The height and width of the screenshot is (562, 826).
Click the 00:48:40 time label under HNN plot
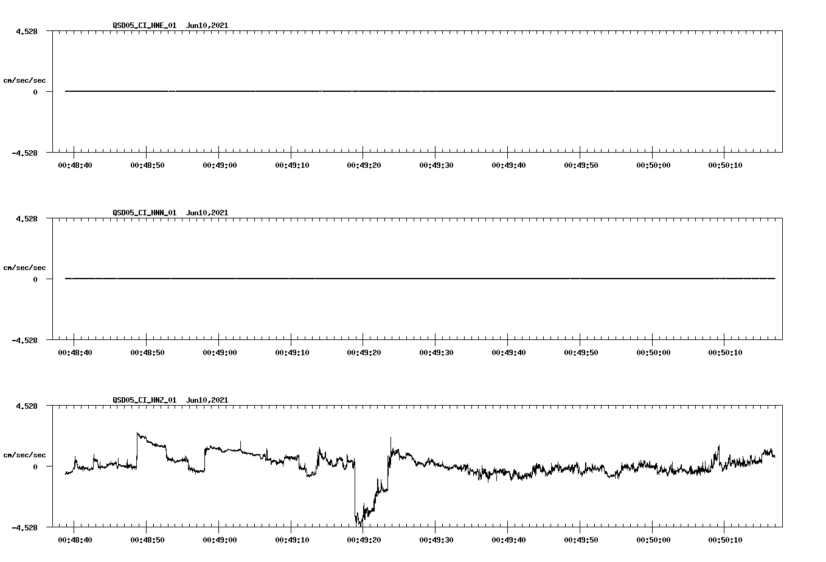point(75,352)
